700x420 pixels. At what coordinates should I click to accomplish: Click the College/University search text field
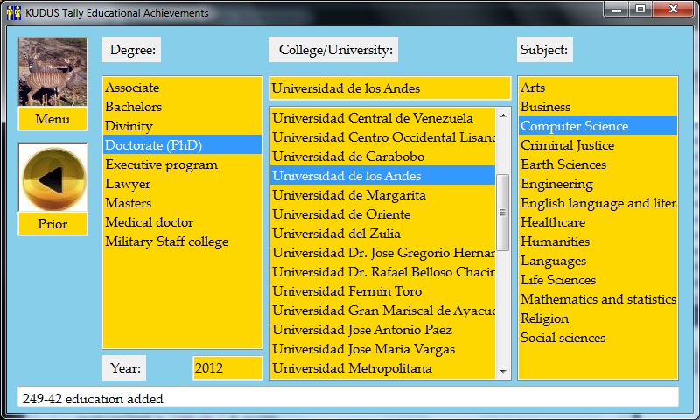389,88
